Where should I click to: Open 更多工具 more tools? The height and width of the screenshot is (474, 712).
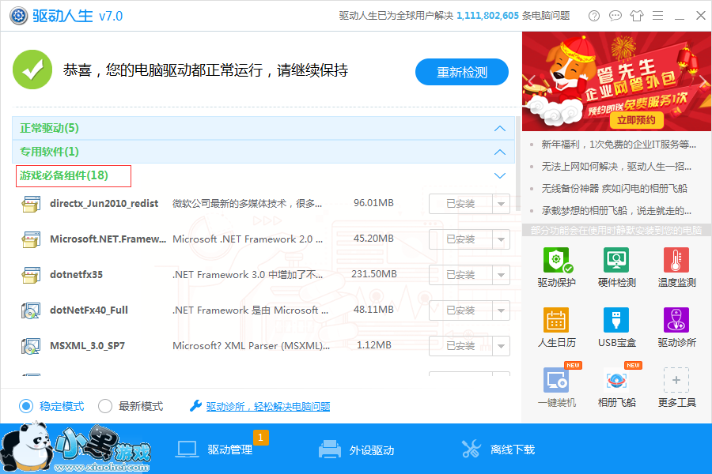pyautogui.click(x=676, y=387)
